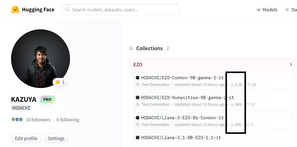
Task: Open the Settings button under profile
Action: coord(56,138)
